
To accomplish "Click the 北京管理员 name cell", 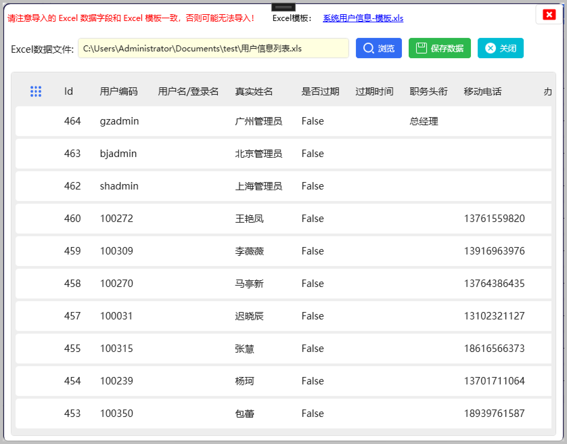I will 258,154.
